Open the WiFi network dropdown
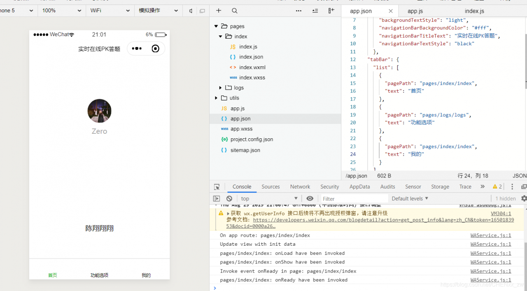Screen dimensions: 527x291 [110, 11]
